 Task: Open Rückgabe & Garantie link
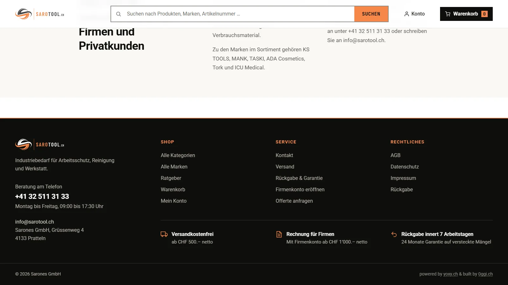(x=299, y=178)
